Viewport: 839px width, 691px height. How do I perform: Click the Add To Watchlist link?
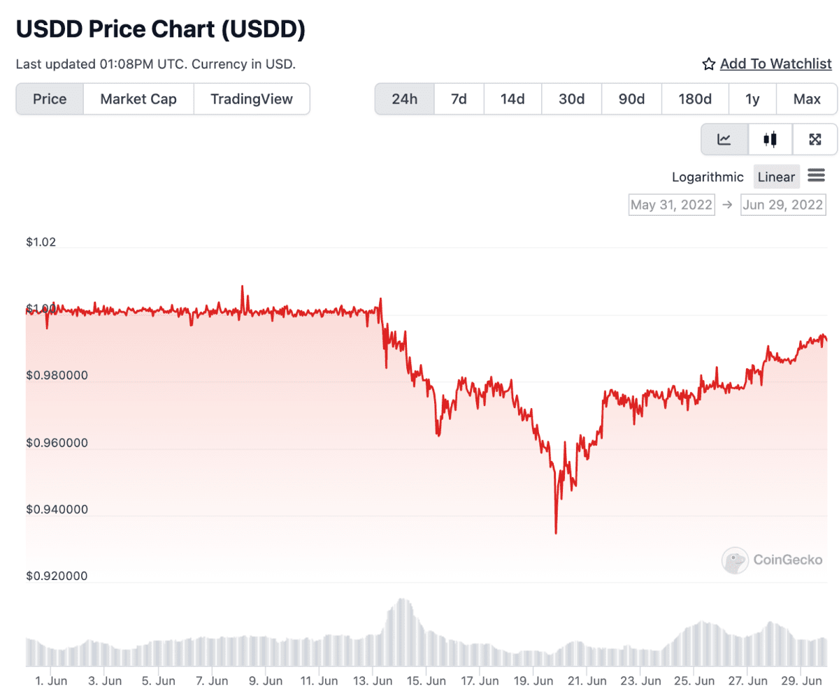pyautogui.click(x=776, y=64)
